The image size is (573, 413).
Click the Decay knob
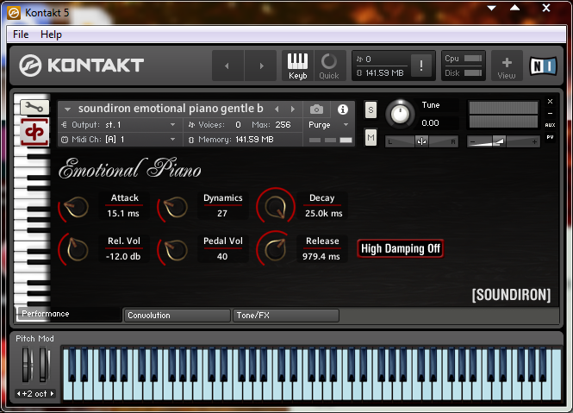click(x=275, y=206)
